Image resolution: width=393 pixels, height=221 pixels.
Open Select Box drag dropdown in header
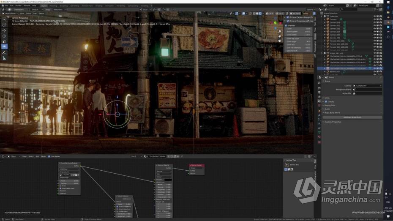click(x=59, y=10)
